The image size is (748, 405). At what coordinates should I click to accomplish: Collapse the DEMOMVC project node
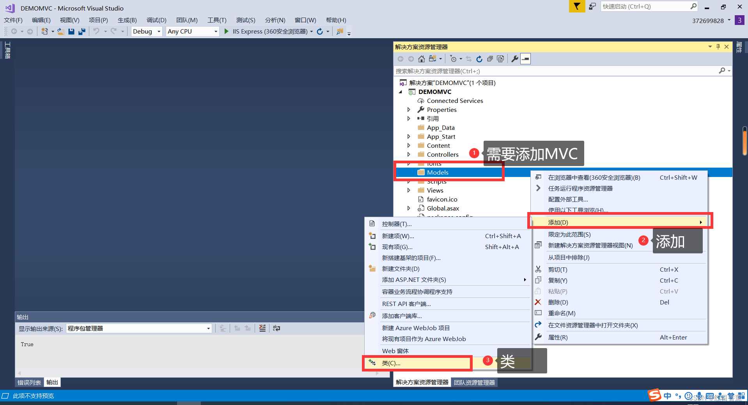pos(401,92)
